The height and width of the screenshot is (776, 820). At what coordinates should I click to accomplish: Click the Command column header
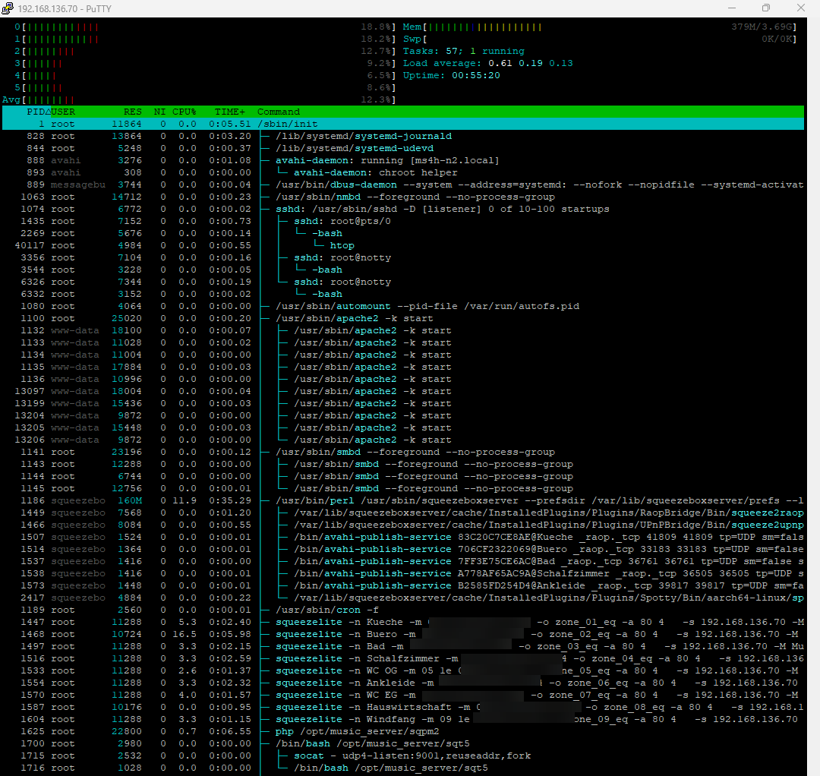coord(278,112)
